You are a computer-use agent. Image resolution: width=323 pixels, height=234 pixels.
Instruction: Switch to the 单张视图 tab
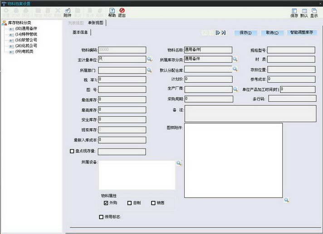pos(96,23)
